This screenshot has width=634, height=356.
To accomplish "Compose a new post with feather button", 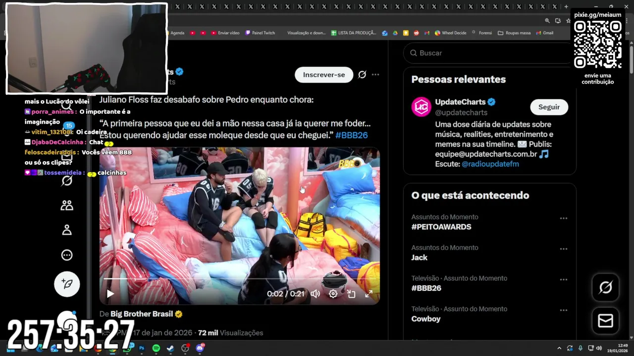I will [x=67, y=284].
